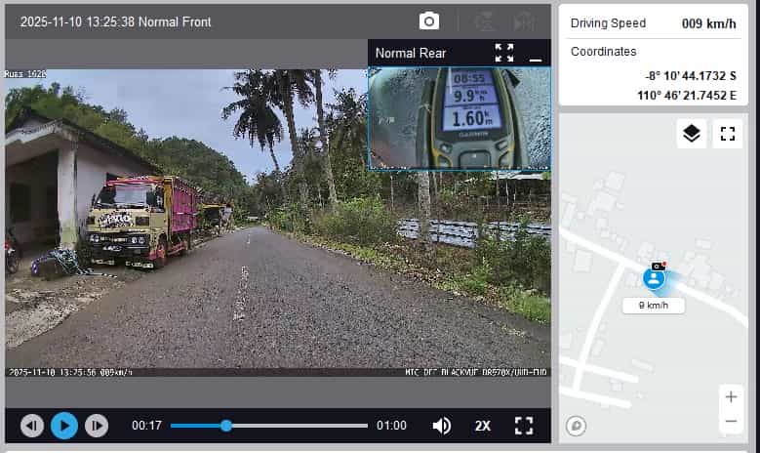Click the vehicle location marker on map

(x=654, y=279)
